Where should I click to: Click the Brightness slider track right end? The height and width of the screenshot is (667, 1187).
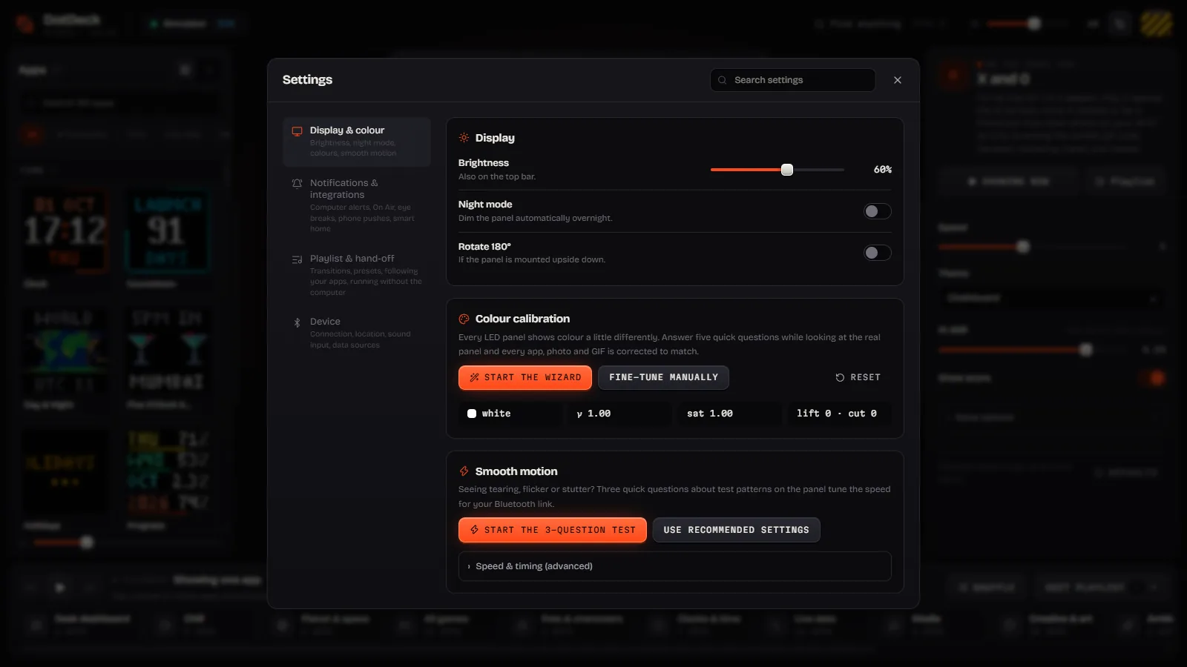[842, 170]
